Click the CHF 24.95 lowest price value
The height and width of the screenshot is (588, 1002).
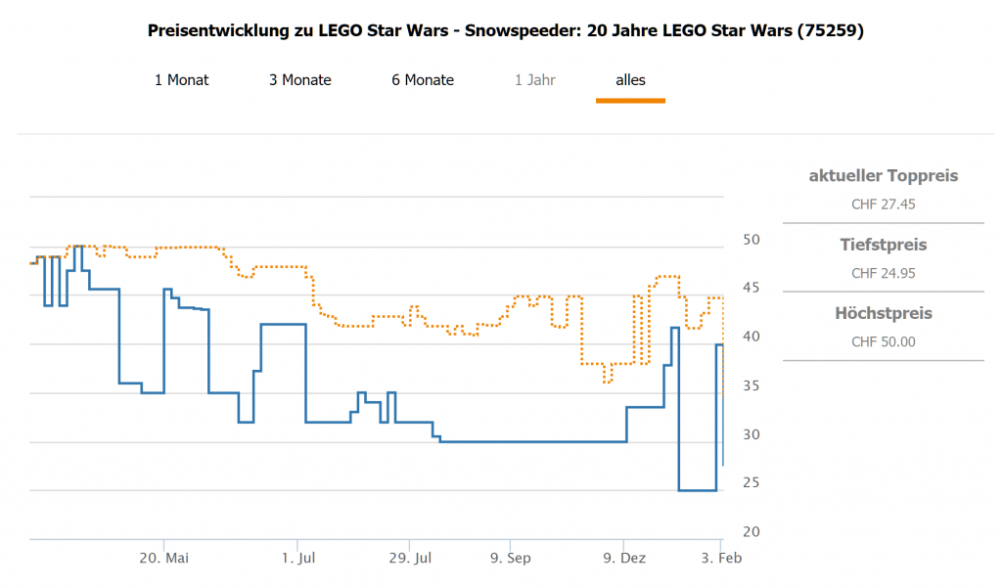click(x=883, y=273)
